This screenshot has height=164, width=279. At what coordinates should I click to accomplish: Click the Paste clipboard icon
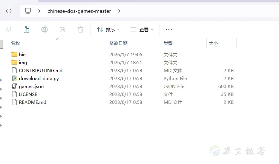tap(26, 29)
